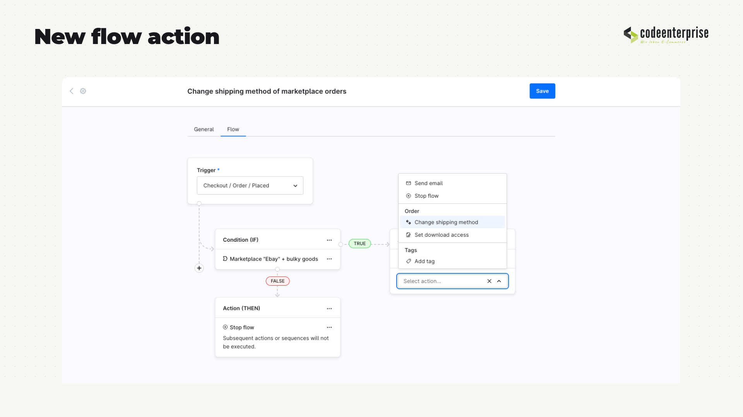Image resolution: width=743 pixels, height=417 pixels.
Task: Click the Subsequent actions description text
Action: [x=276, y=342]
